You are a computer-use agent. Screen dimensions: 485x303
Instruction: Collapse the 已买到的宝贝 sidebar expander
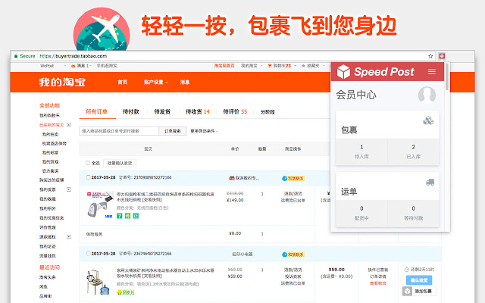69,125
